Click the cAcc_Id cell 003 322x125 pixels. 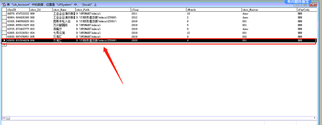[41, 29]
